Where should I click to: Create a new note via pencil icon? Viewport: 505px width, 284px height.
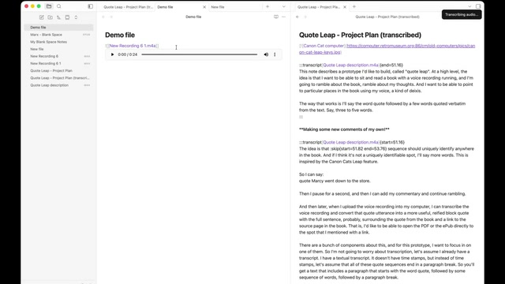pos(42,17)
